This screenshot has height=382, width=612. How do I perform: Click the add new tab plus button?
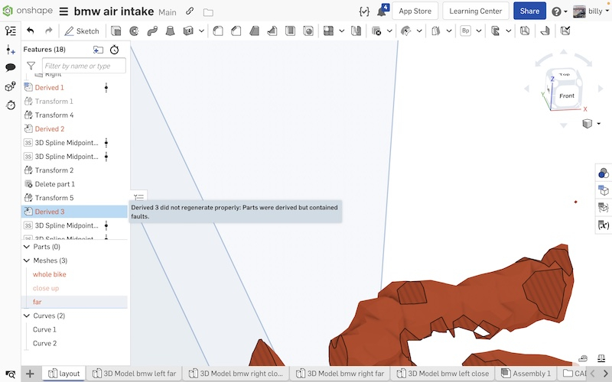(x=30, y=374)
